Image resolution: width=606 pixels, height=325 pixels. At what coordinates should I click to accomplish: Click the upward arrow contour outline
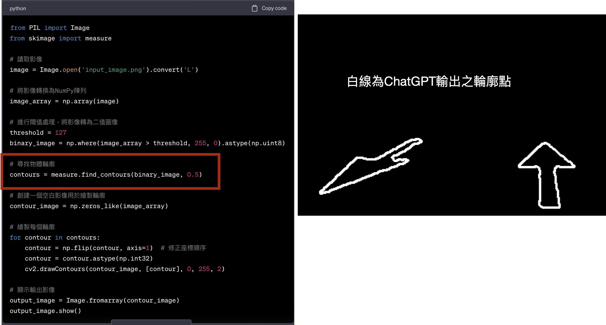(x=546, y=175)
